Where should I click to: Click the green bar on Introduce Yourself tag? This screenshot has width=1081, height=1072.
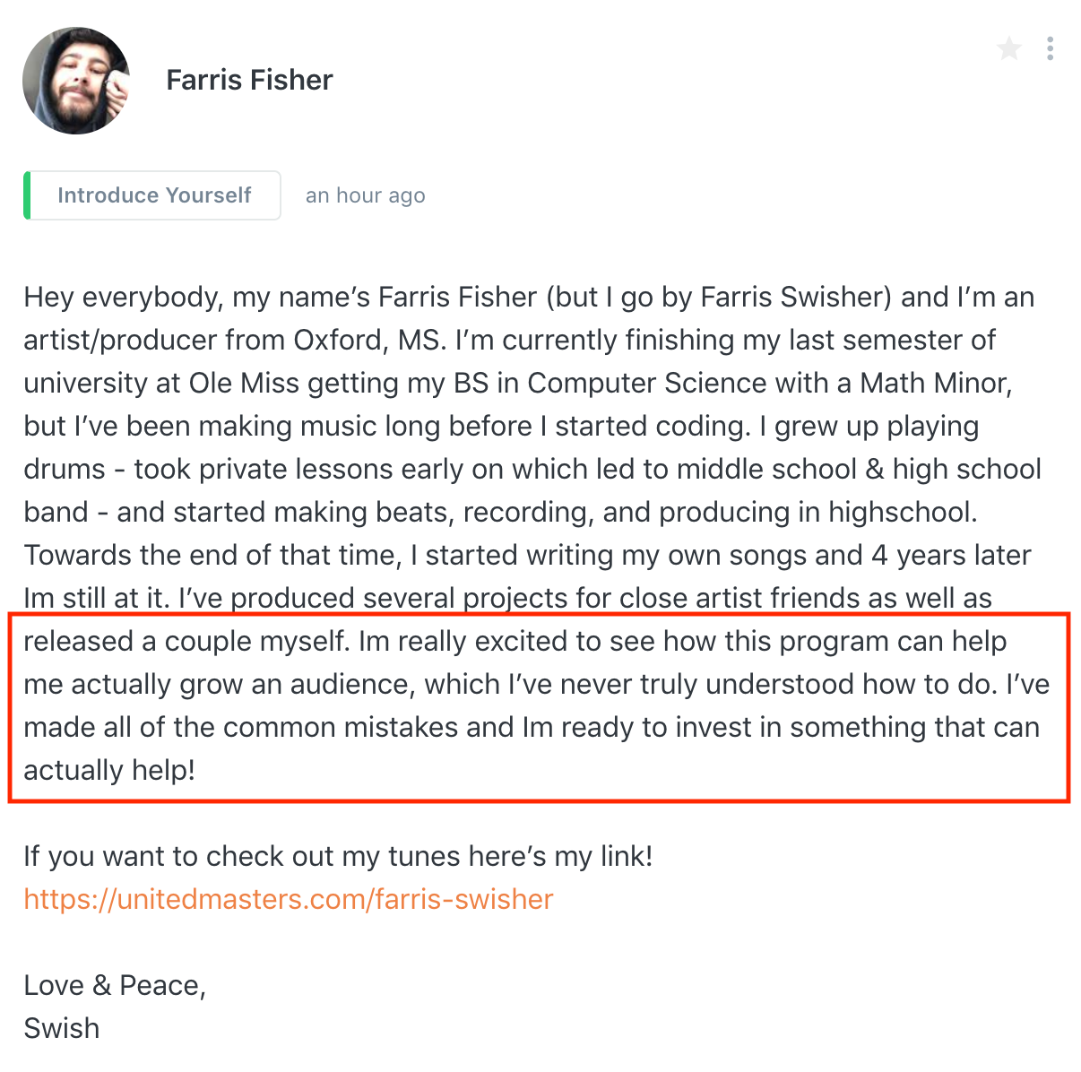[28, 195]
